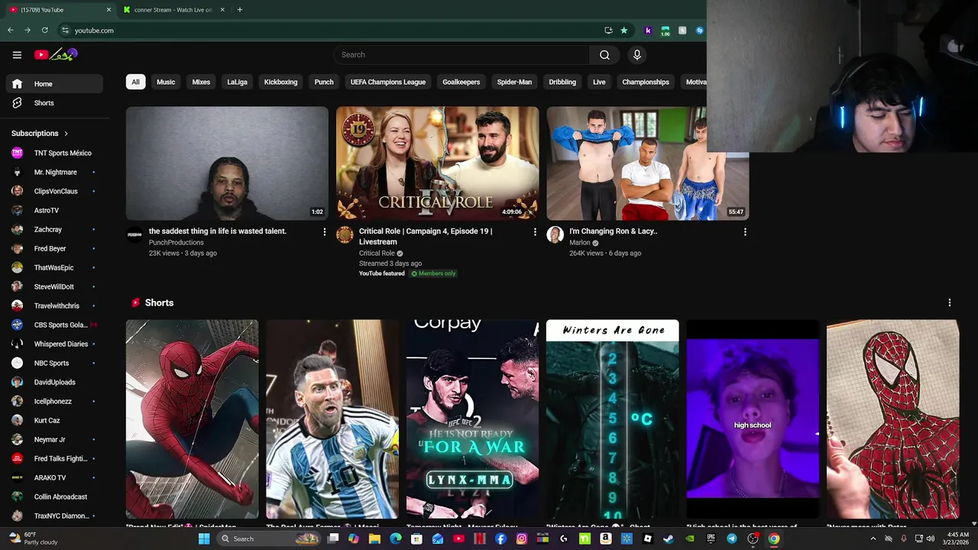
Task: Open Instagram from the taskbar
Action: pos(522,539)
